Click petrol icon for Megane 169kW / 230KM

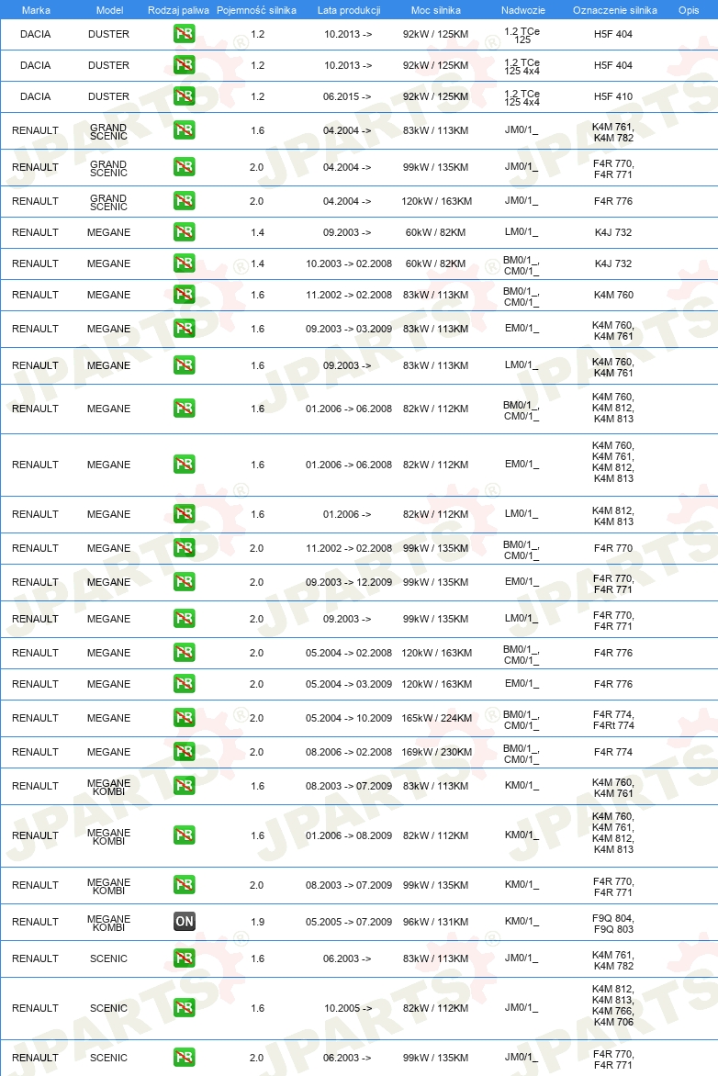(x=184, y=751)
